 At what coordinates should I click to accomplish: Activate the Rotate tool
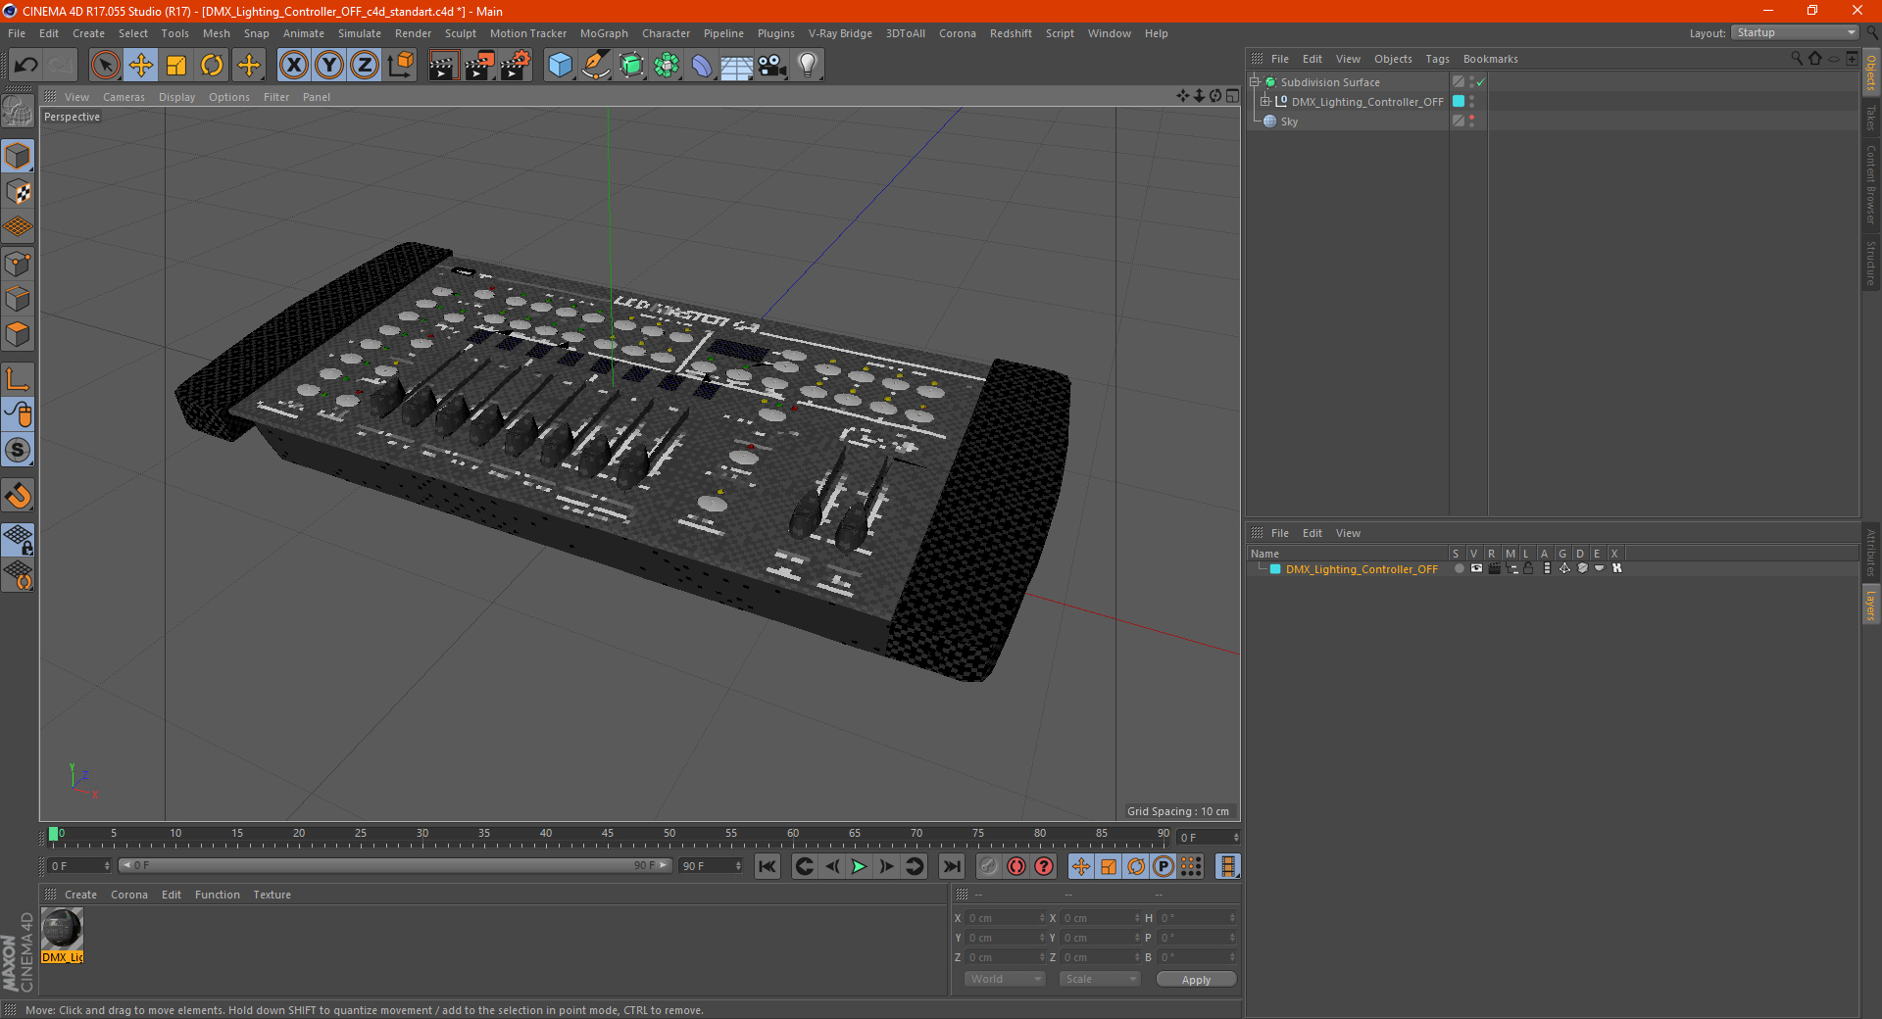coord(212,66)
